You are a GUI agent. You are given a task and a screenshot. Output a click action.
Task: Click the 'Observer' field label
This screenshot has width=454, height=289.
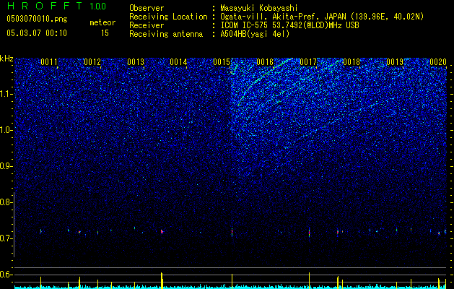click(147, 8)
